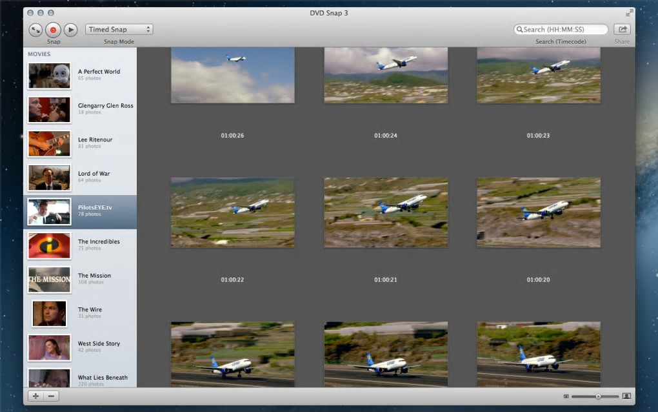Click the bottom-right runway plane snapshot

pyautogui.click(x=539, y=354)
